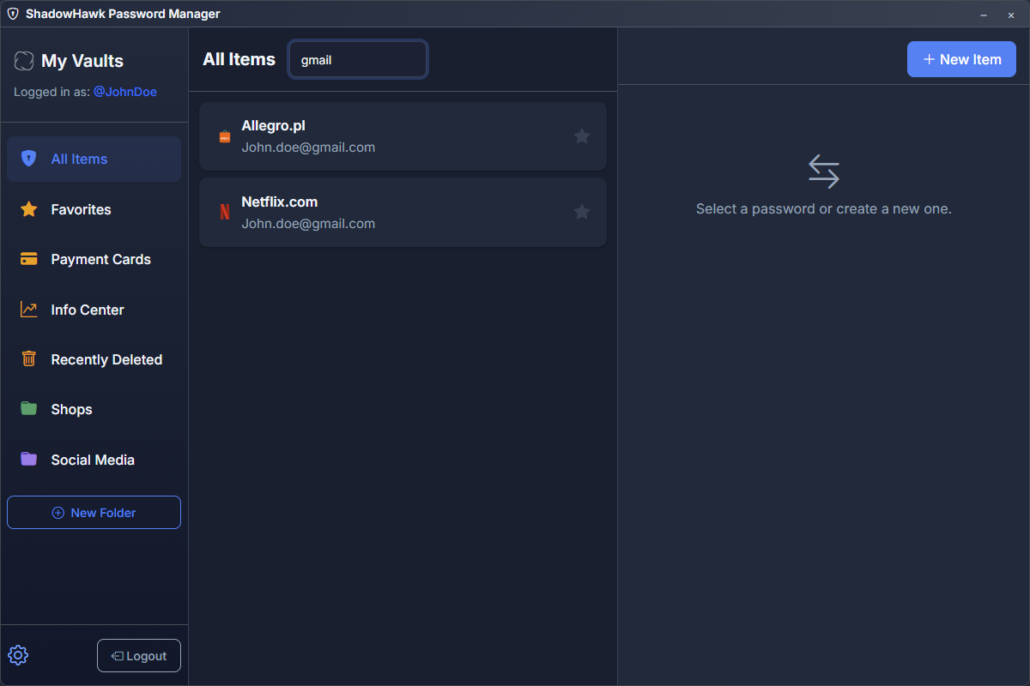Open the Social Media folder
Viewport: 1030px width, 686px height.
94,460
